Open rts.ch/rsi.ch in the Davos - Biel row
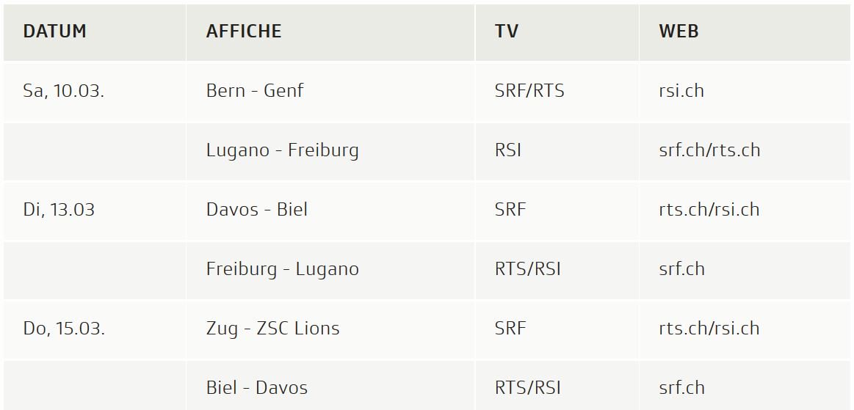Image resolution: width=854 pixels, height=410 pixels. point(709,210)
